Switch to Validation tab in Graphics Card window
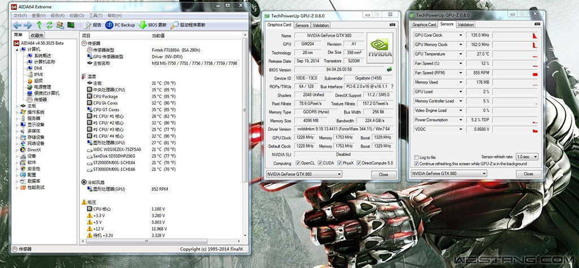Viewport: 579px width, 268px height. pos(321,25)
